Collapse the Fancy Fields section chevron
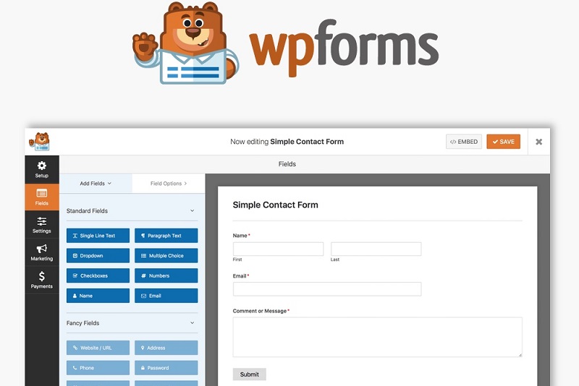 pos(192,323)
